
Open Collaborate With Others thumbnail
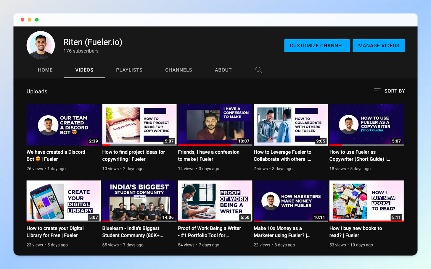[291, 125]
